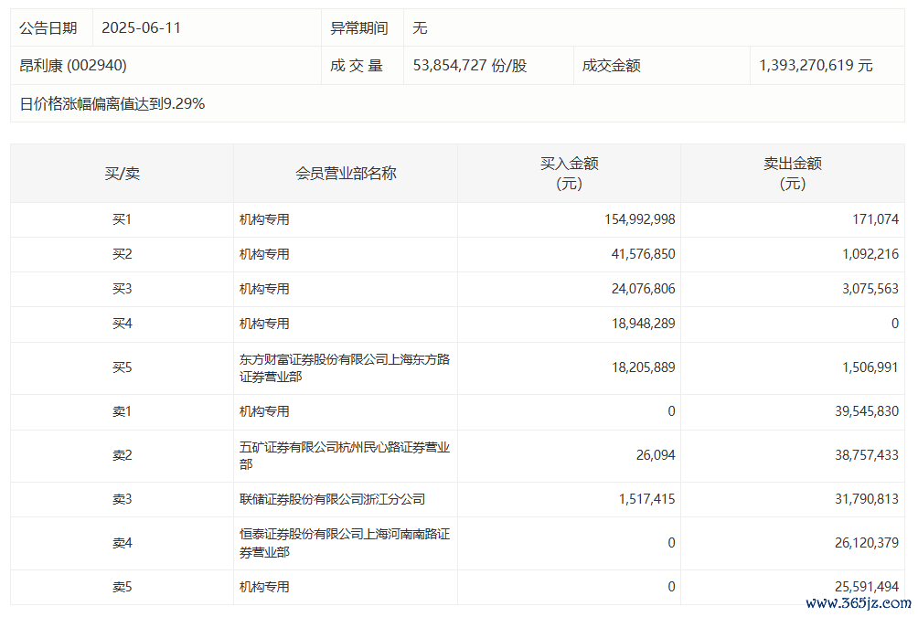The image size is (918, 617).
Task: Click 恒泰证券股份有限公司上海河南南路证券营业部
Action: click(x=344, y=543)
